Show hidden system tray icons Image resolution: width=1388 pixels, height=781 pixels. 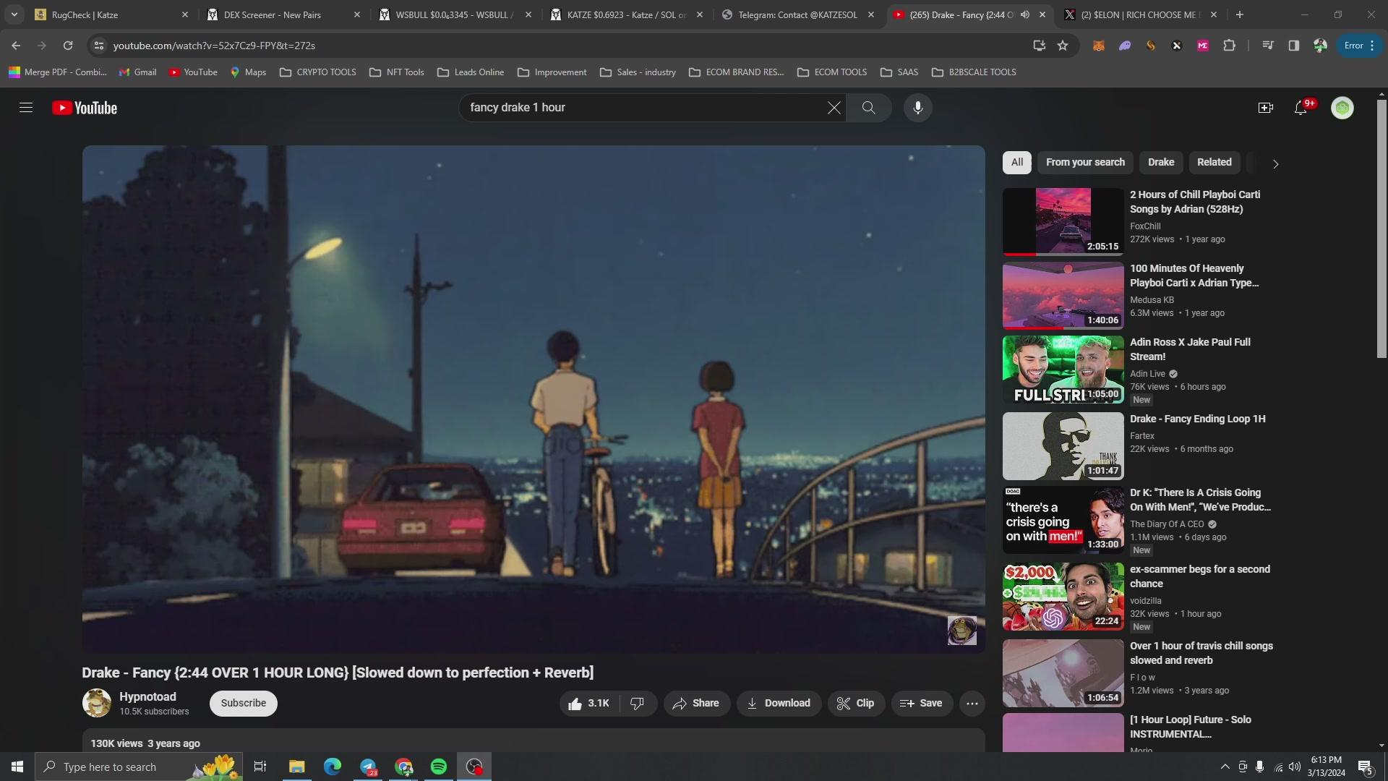click(1225, 767)
